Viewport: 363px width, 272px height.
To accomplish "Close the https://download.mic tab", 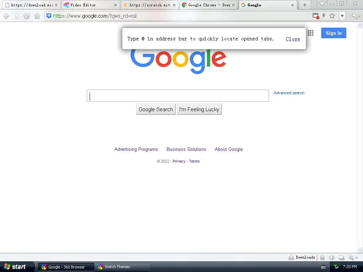I will tap(56, 5).
